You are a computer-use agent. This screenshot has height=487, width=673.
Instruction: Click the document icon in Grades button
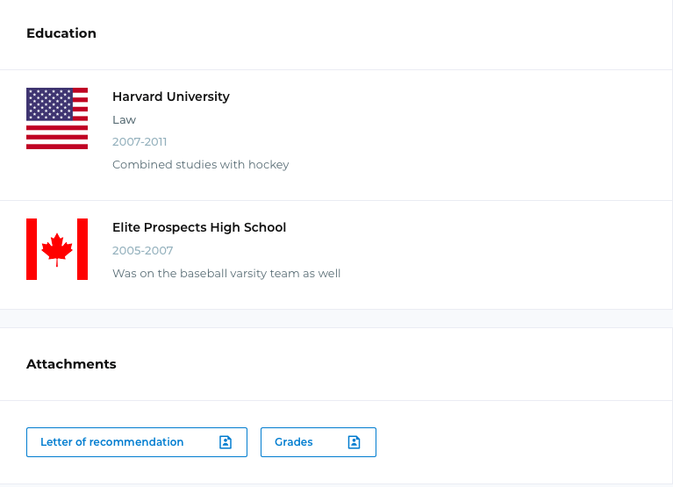pos(354,442)
